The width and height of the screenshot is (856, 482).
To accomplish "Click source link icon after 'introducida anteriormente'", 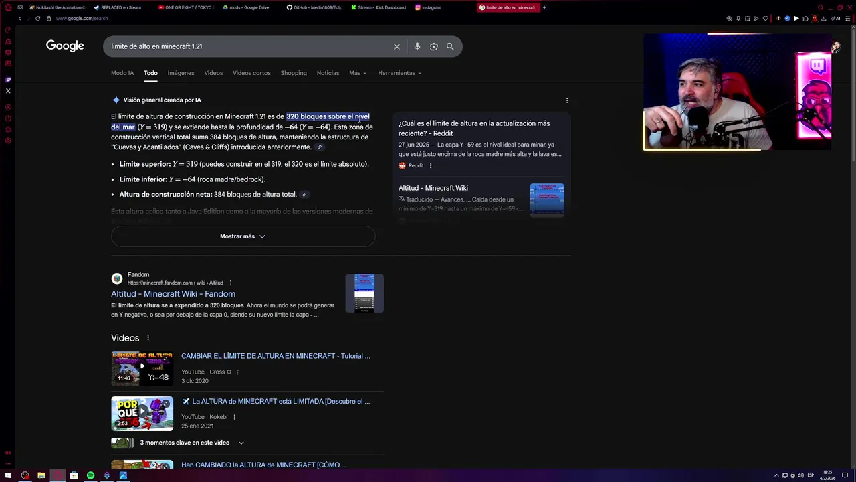I will (319, 147).
